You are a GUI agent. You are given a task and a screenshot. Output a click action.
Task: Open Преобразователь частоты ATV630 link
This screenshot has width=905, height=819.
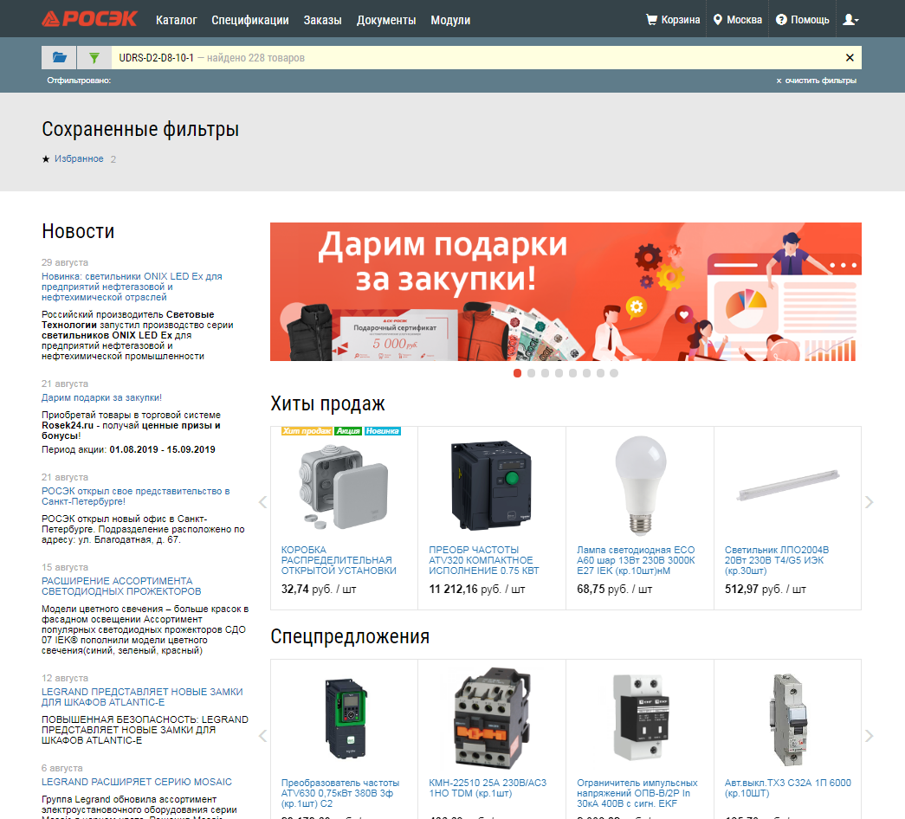(x=340, y=793)
